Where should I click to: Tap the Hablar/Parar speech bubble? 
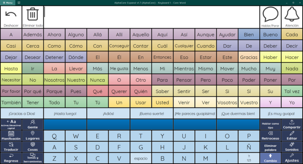click(x=270, y=17)
